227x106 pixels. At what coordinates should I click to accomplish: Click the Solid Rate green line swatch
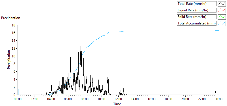coord(222,17)
